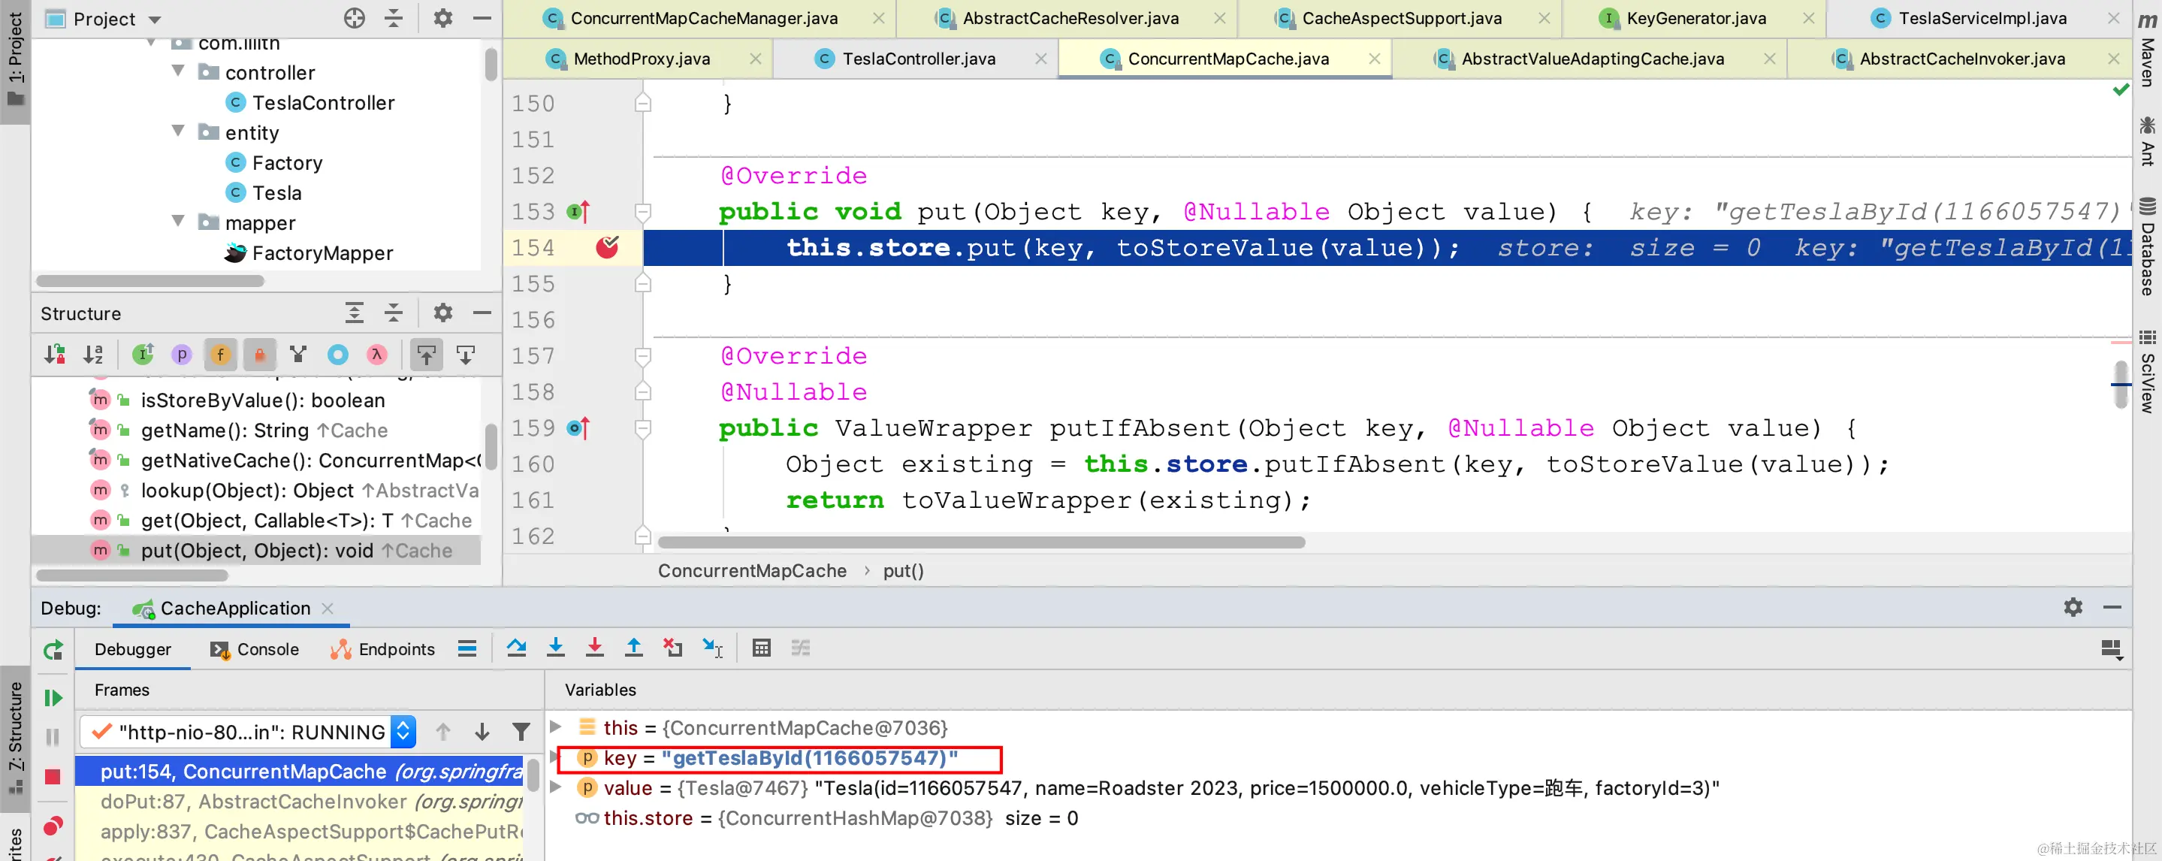
Task: Open the Console debug tab
Action: [x=255, y=650]
